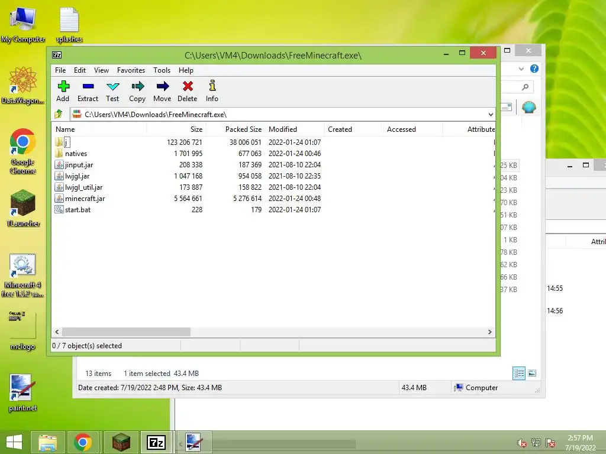The width and height of the screenshot is (606, 454).
Task: Click the scroll left arrow in file list
Action: [57, 332]
